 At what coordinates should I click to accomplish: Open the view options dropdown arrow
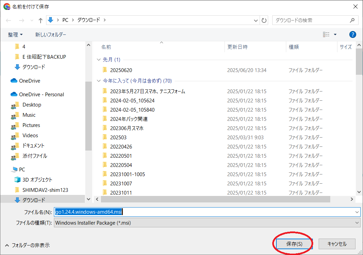coord(335,34)
